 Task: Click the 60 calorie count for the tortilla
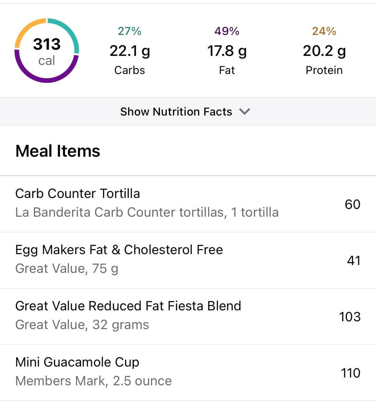[x=352, y=204]
